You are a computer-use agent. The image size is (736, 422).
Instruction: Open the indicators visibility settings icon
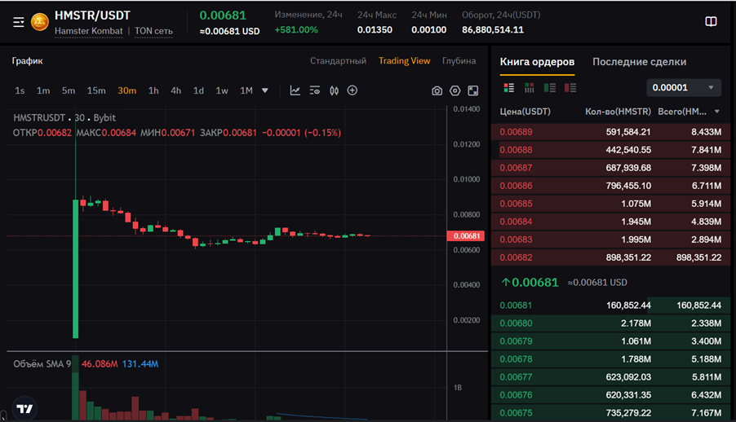[314, 90]
